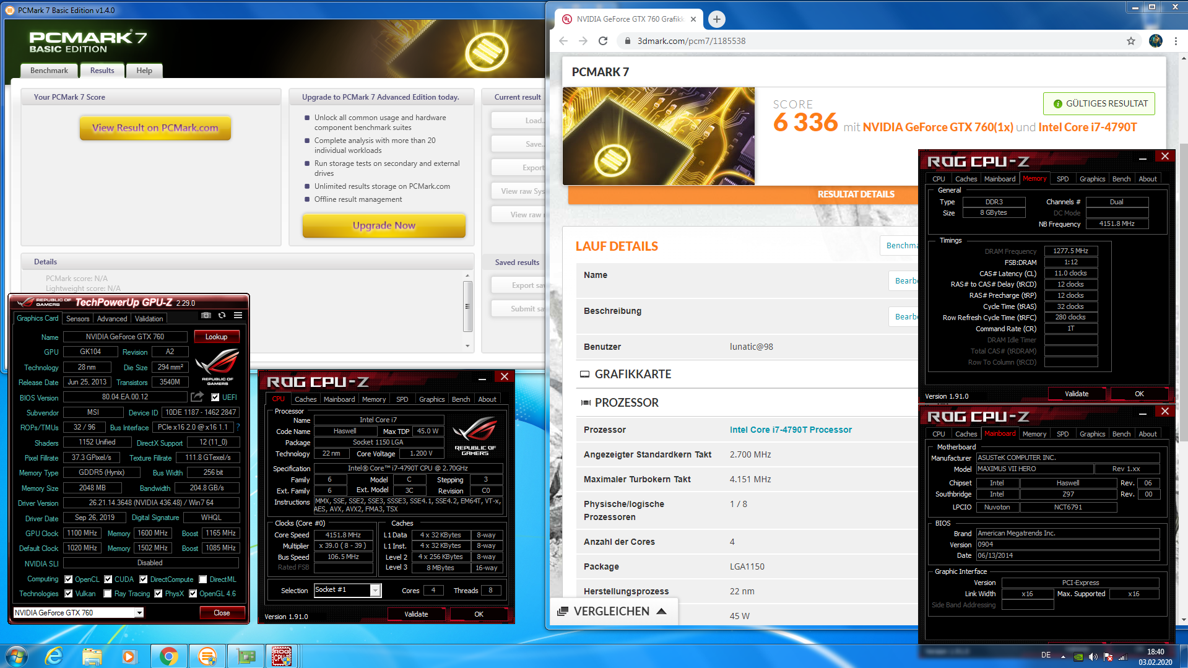1188x668 pixels.
Task: Click the down arrow of Details scrollbar
Action: pos(467,346)
